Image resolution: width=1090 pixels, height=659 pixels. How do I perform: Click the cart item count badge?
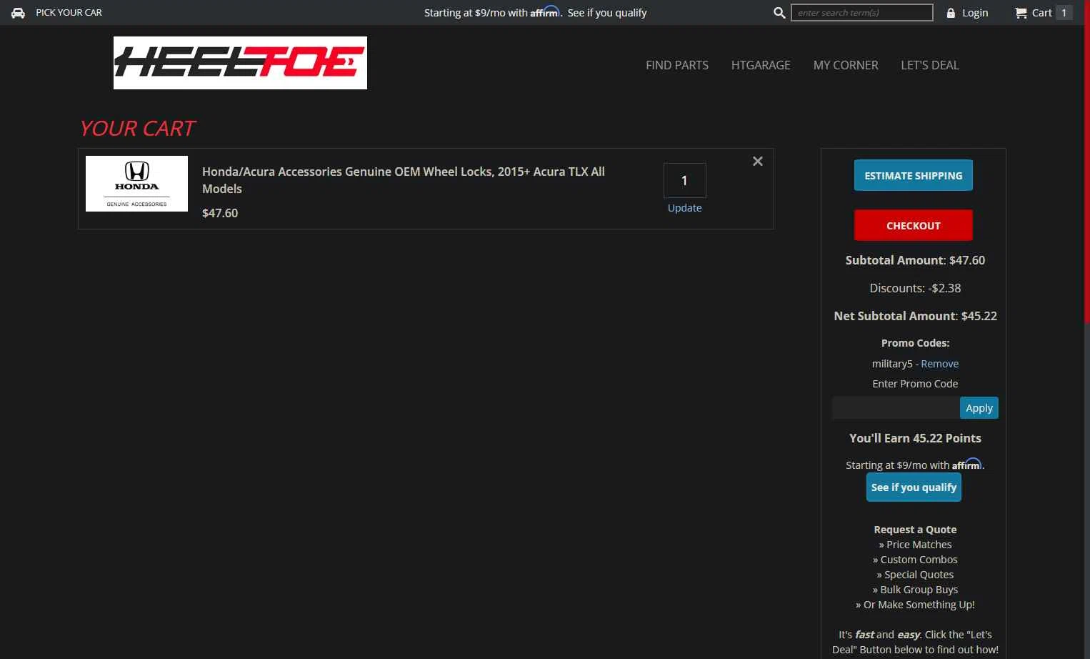1064,13
